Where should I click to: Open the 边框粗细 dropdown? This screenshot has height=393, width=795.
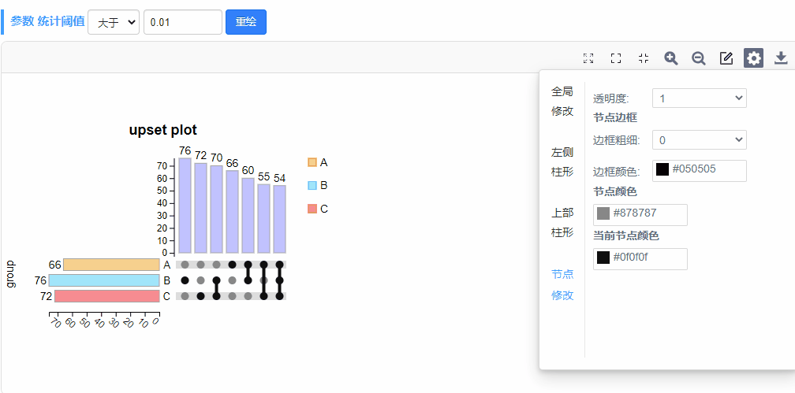699,140
